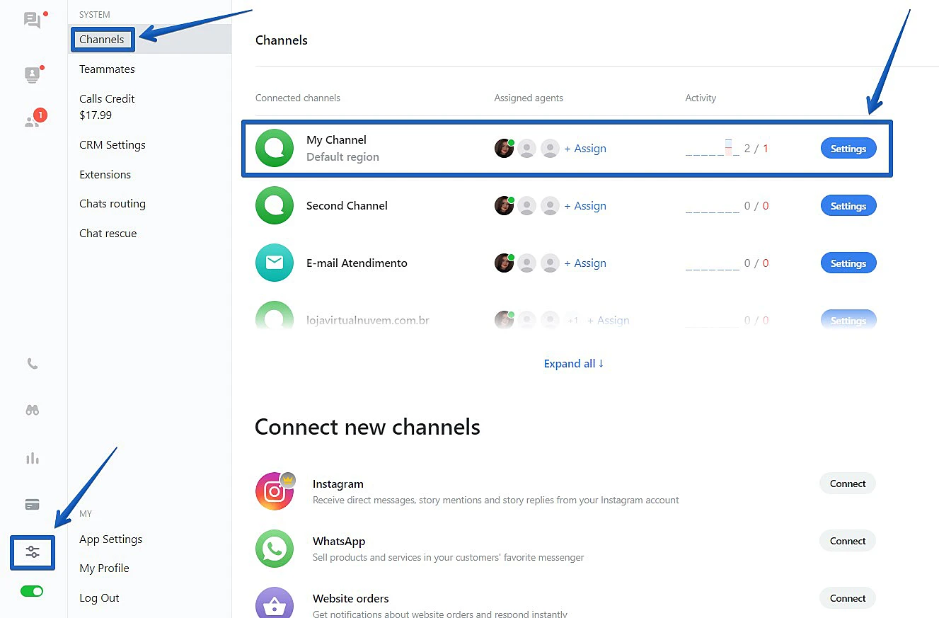The image size is (939, 618).
Task: Click the binoculars icon in sidebar
Action: pyautogui.click(x=33, y=410)
